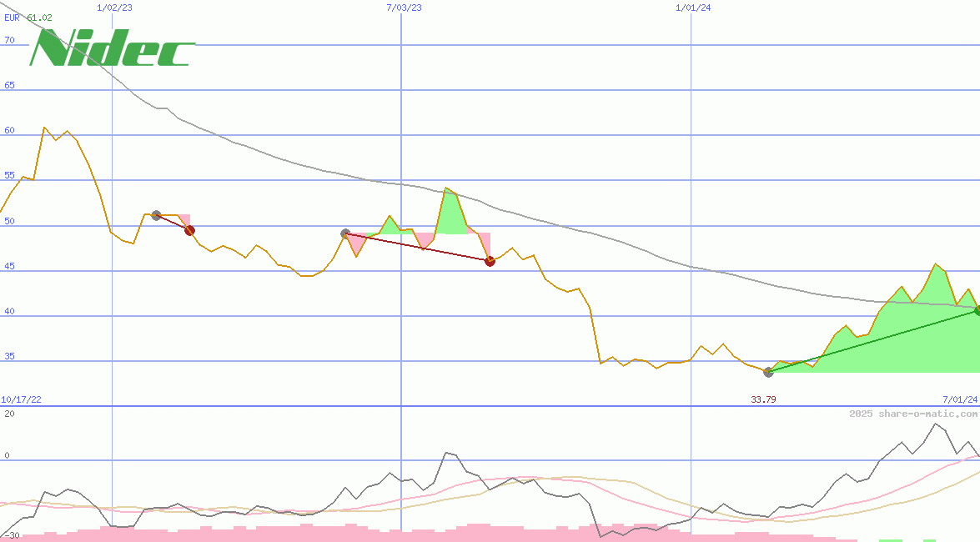Click the 20 oscillator axis label
The image size is (980, 542).
pos(9,414)
